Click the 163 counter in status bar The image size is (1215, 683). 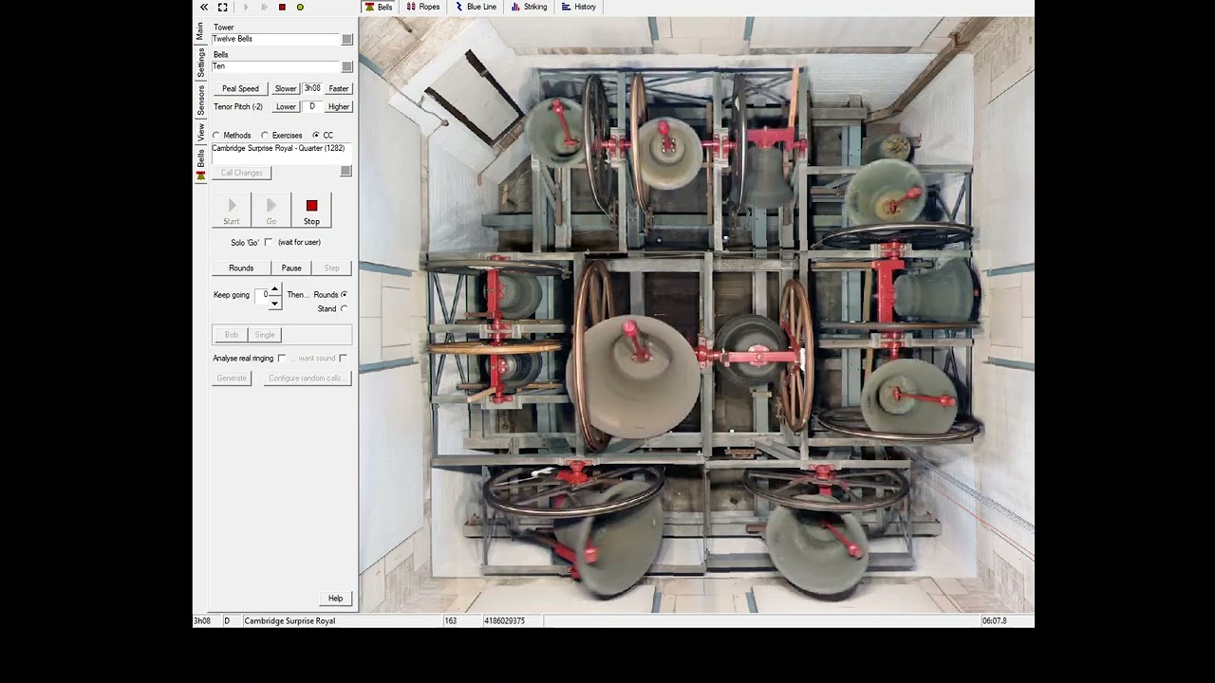[451, 620]
